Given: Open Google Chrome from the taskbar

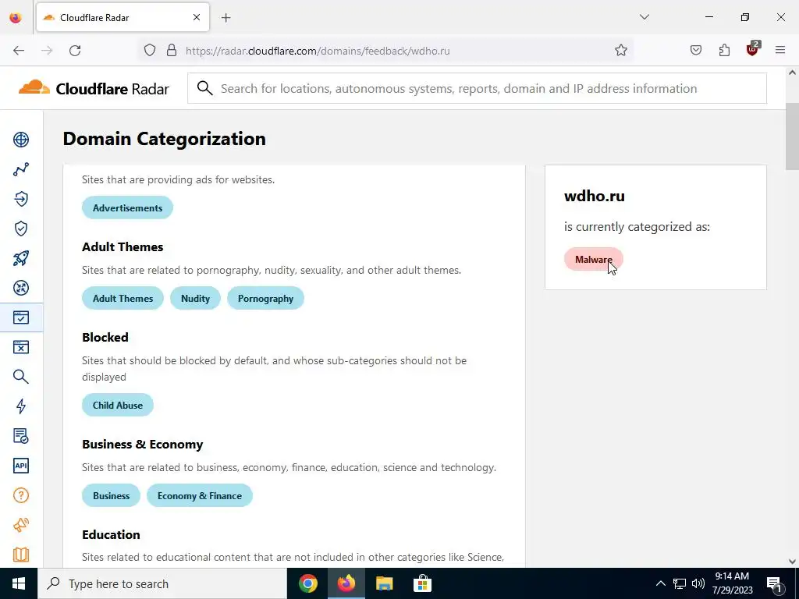Looking at the screenshot, I should pos(307,583).
